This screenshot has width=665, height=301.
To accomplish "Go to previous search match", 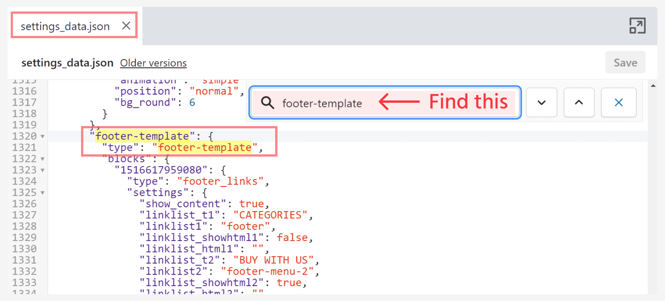I will (x=579, y=102).
